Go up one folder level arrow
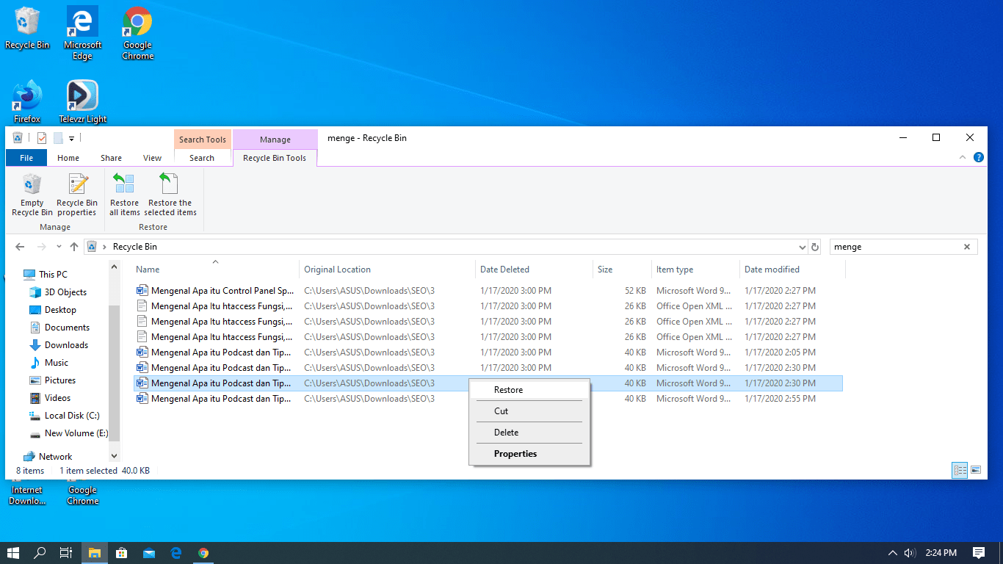Screen dimensions: 1003x564 click(x=74, y=247)
